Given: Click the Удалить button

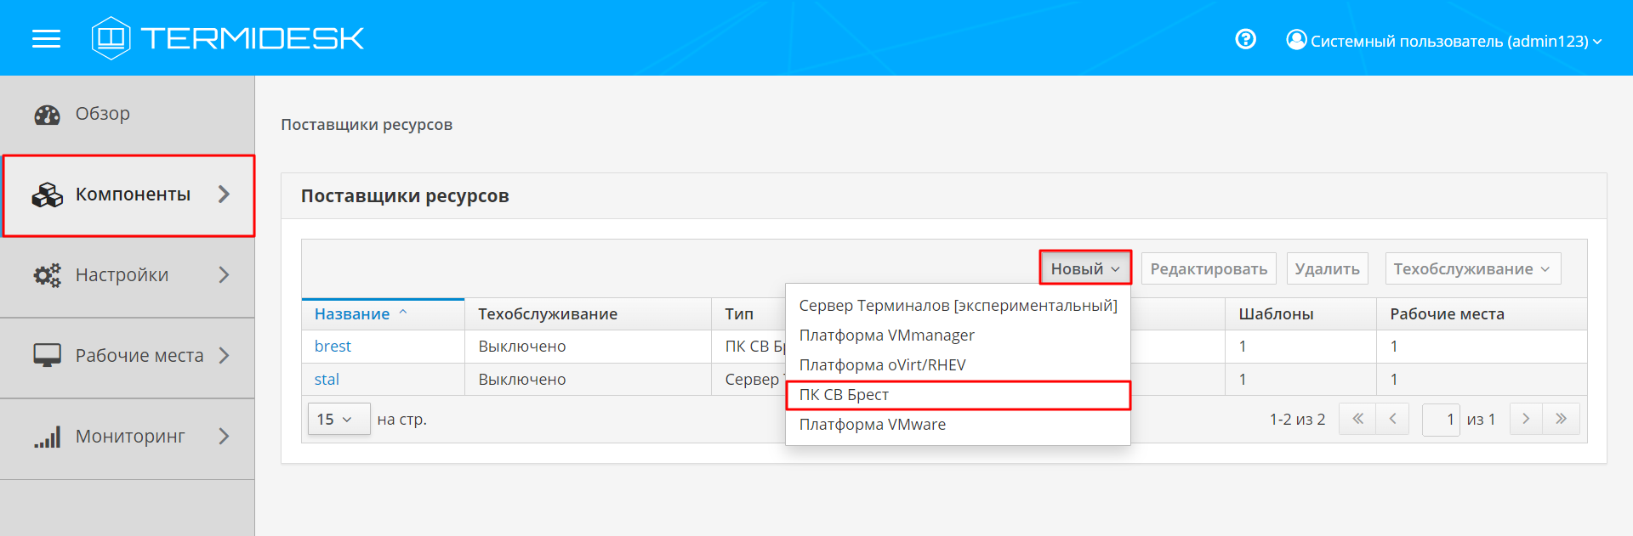Looking at the screenshot, I should tap(1327, 268).
